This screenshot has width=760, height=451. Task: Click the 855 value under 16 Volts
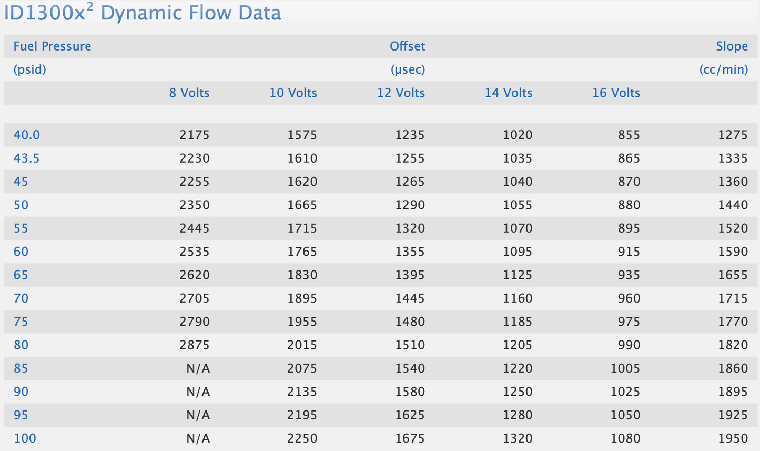pyautogui.click(x=629, y=135)
